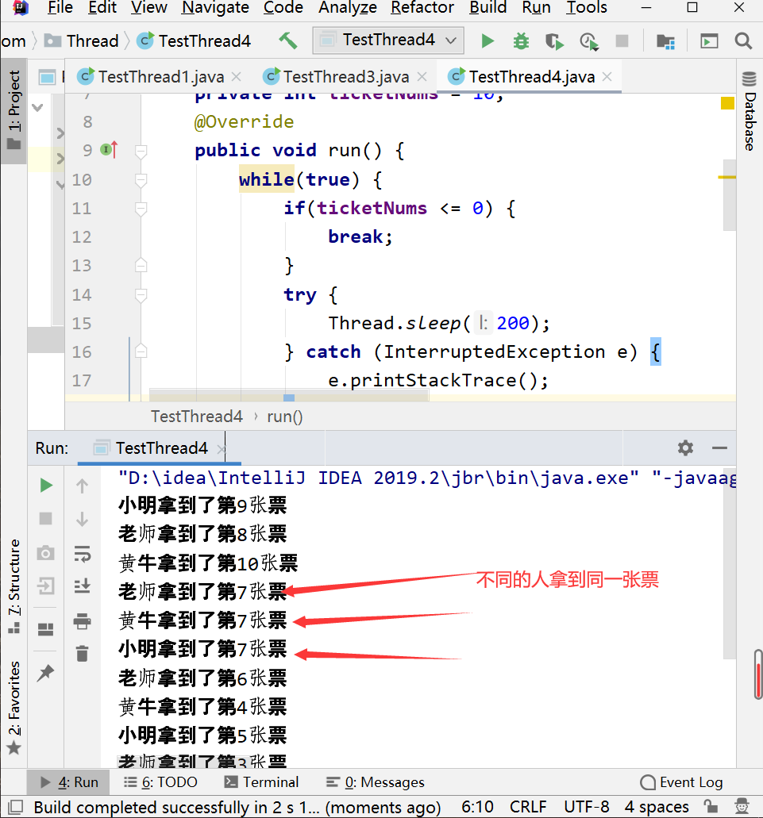Click the Debug bug icon
Image resolution: width=763 pixels, height=818 pixels.
click(521, 40)
